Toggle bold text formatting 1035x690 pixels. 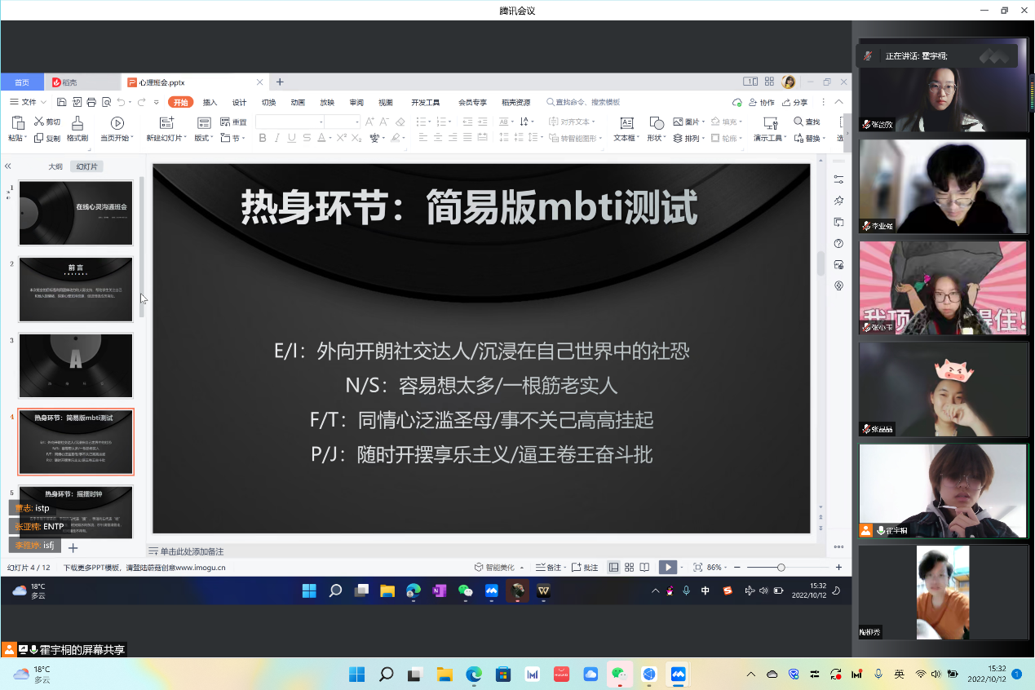click(263, 138)
